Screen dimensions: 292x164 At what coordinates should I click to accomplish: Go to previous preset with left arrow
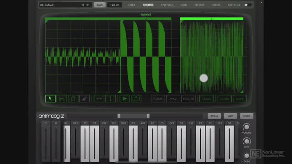[x=82, y=5]
